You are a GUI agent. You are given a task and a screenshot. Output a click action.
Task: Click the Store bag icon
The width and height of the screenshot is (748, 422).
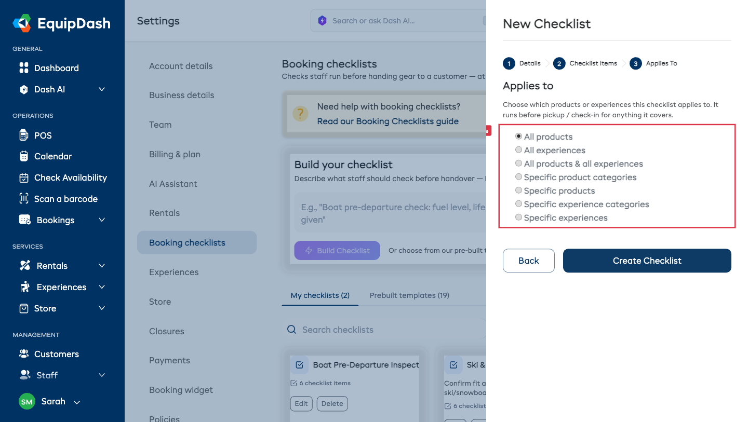coord(23,308)
